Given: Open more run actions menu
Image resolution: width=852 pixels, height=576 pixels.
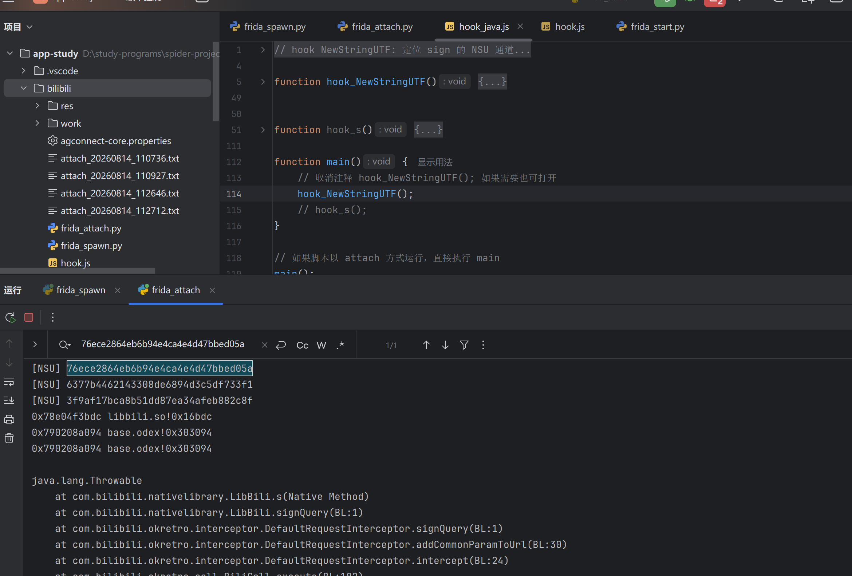Looking at the screenshot, I should [53, 317].
